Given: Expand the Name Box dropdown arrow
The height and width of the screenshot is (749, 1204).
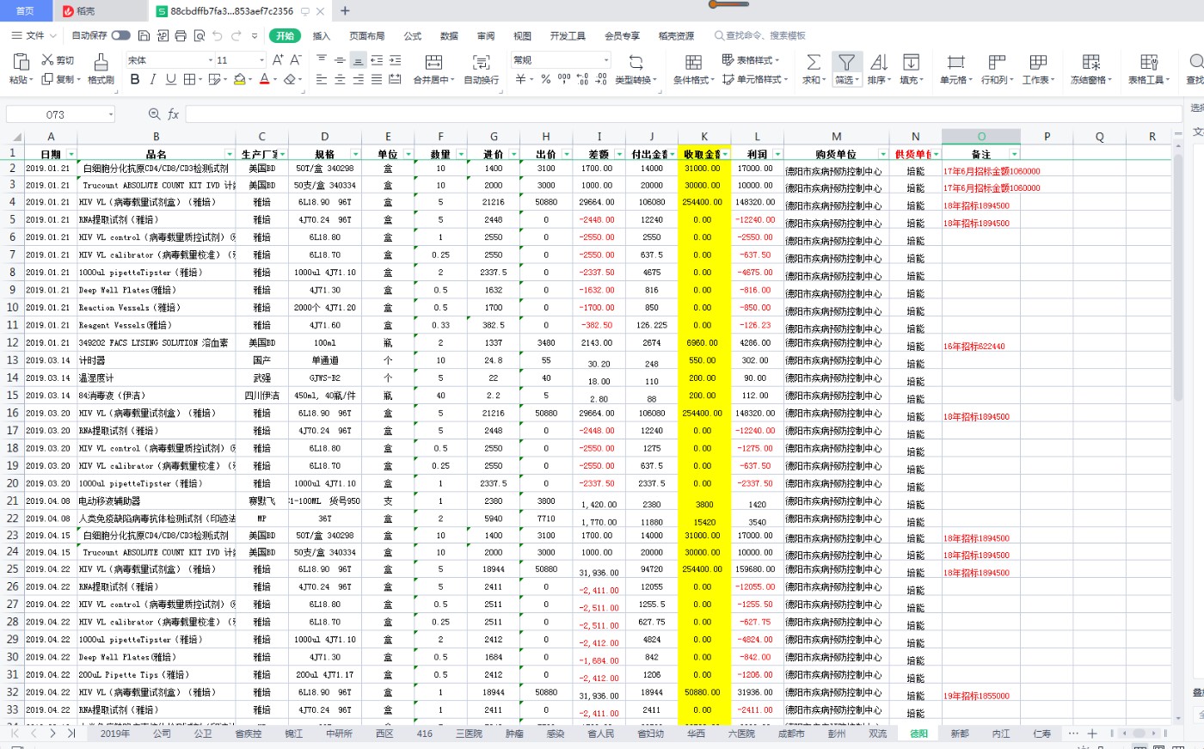Looking at the screenshot, I should pos(111,114).
